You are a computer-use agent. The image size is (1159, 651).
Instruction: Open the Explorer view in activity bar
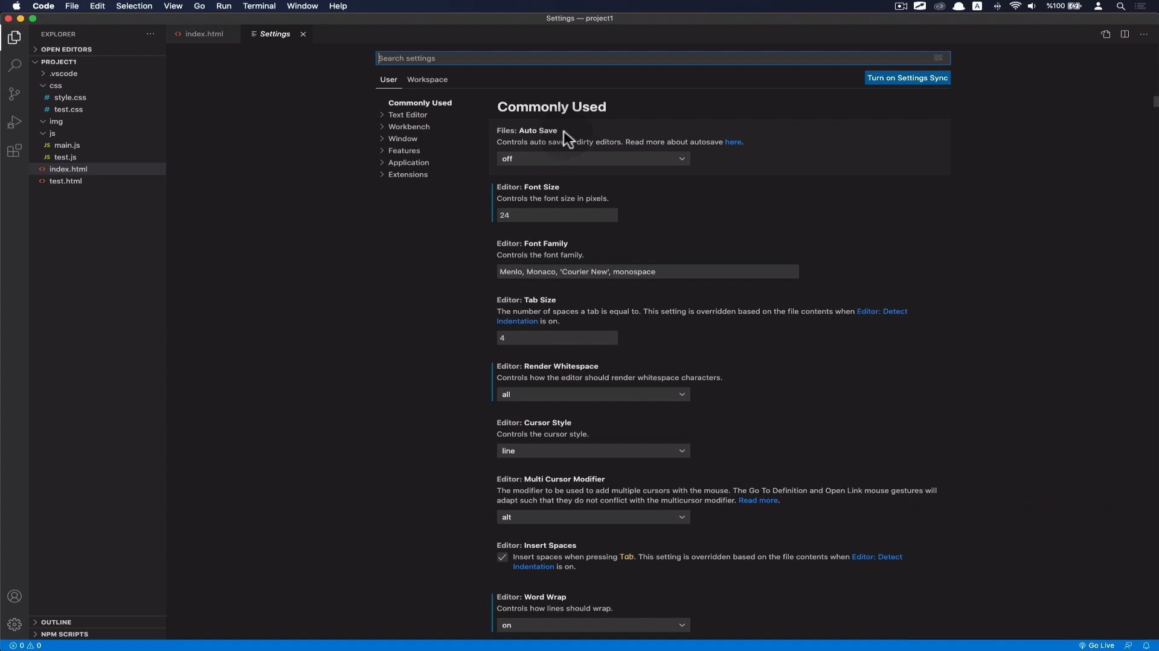[14, 37]
